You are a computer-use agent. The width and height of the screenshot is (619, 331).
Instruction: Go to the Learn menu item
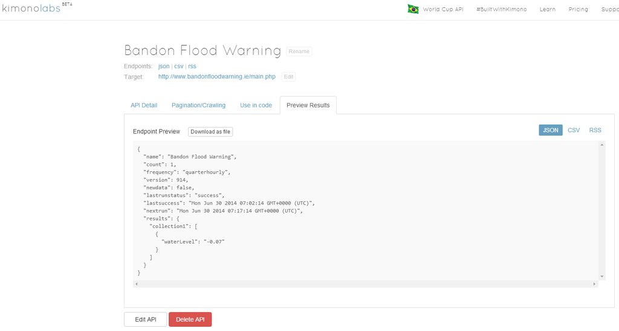547,10
